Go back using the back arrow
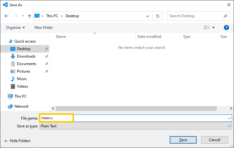Viewport: 234px width, 148px height. coord(6,16)
